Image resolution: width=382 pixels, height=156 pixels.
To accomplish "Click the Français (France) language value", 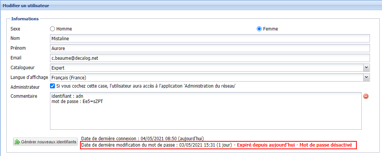I will click(69, 77).
